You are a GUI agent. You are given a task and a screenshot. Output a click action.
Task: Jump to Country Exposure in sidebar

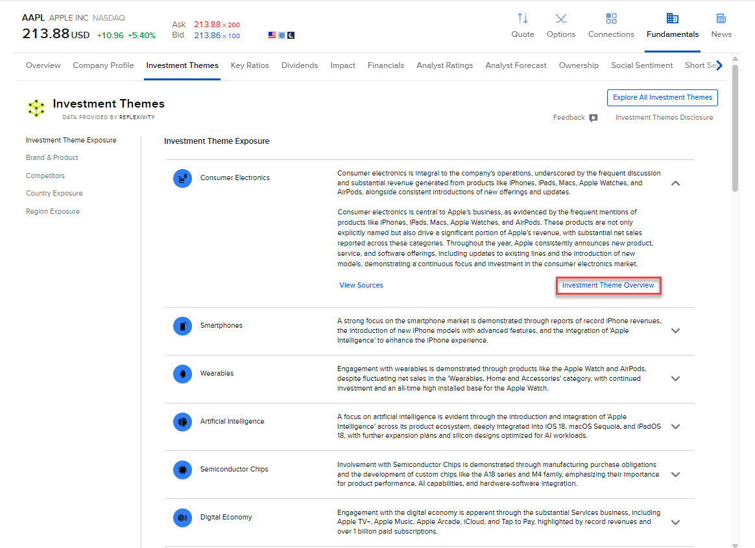pos(54,194)
